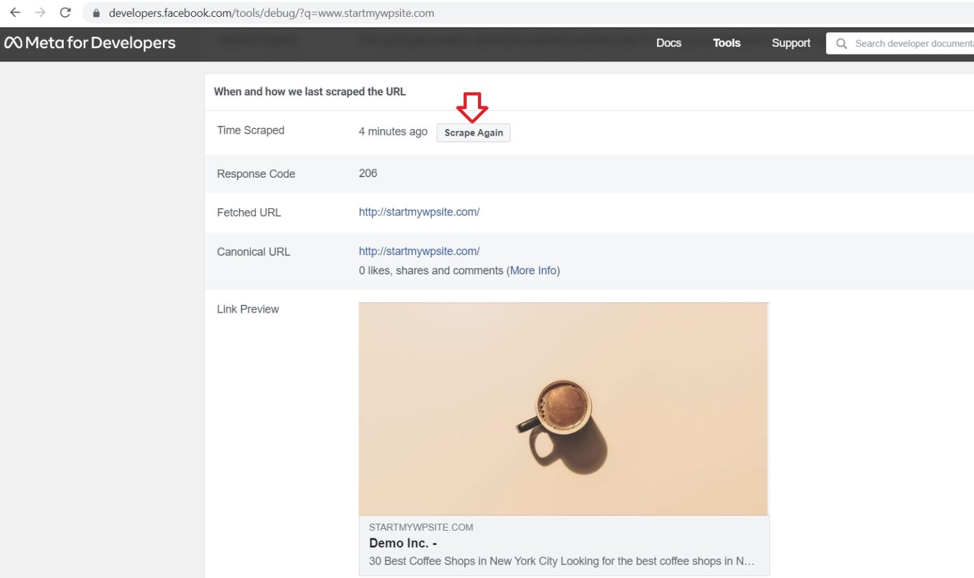Click the STARTMYWPSITE.COM domain text

pyautogui.click(x=421, y=527)
